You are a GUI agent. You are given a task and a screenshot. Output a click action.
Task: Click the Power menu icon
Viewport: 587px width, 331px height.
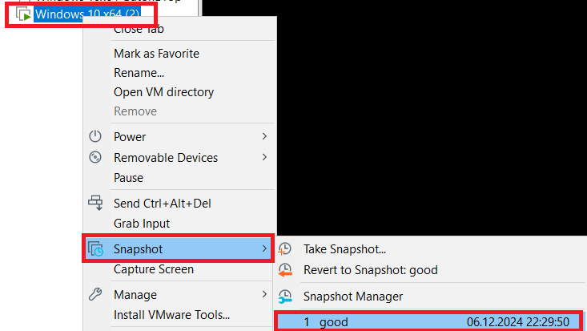(x=95, y=137)
